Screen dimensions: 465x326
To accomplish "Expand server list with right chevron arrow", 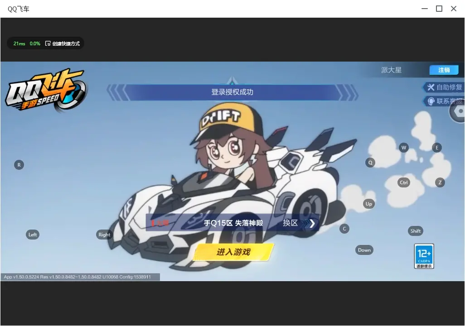I will tap(311, 224).
